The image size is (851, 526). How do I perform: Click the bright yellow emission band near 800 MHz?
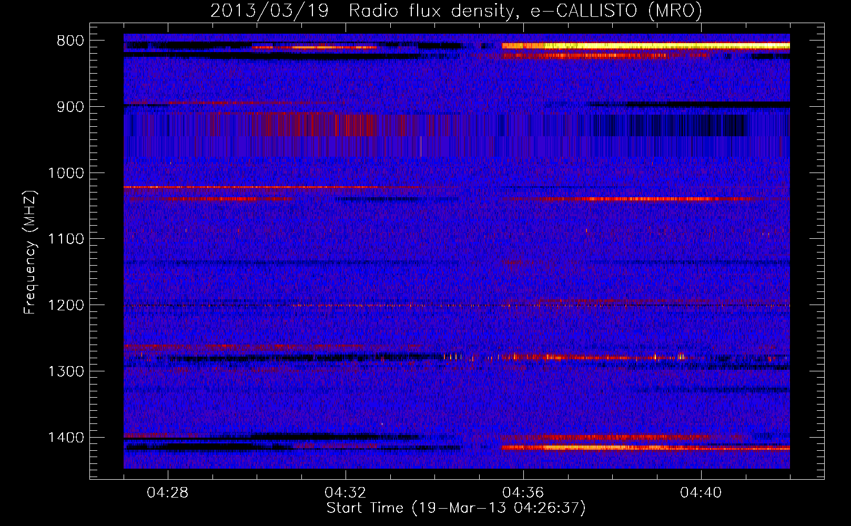click(646, 46)
